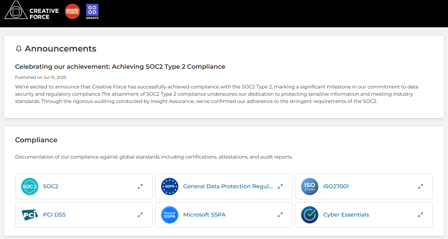Viewport: 448px width, 239px height.
Task: Open the SOC2 Type 2 announcement title
Action: tap(120, 67)
